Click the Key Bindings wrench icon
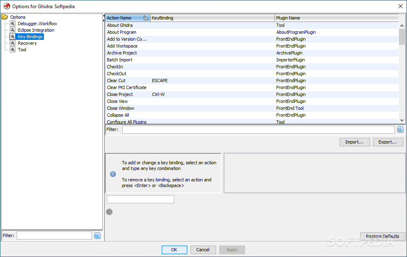The height and width of the screenshot is (257, 407). (x=13, y=36)
